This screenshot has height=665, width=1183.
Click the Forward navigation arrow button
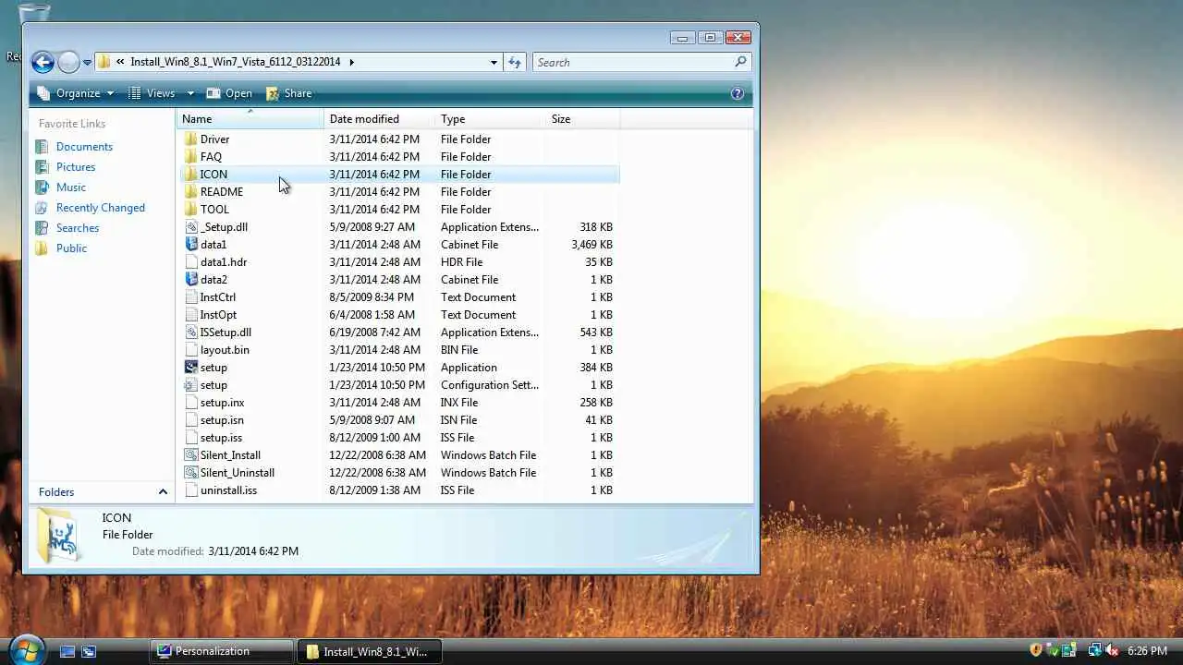tap(68, 62)
